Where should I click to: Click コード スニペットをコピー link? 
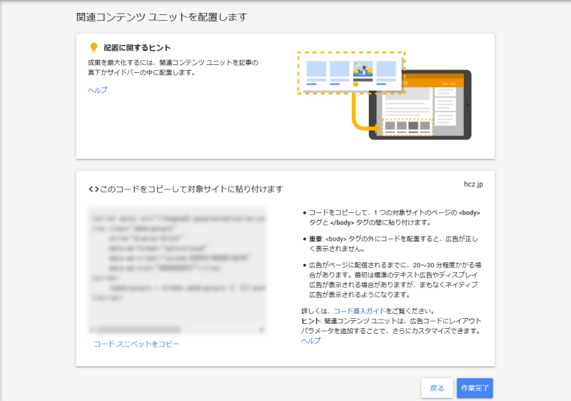136,344
